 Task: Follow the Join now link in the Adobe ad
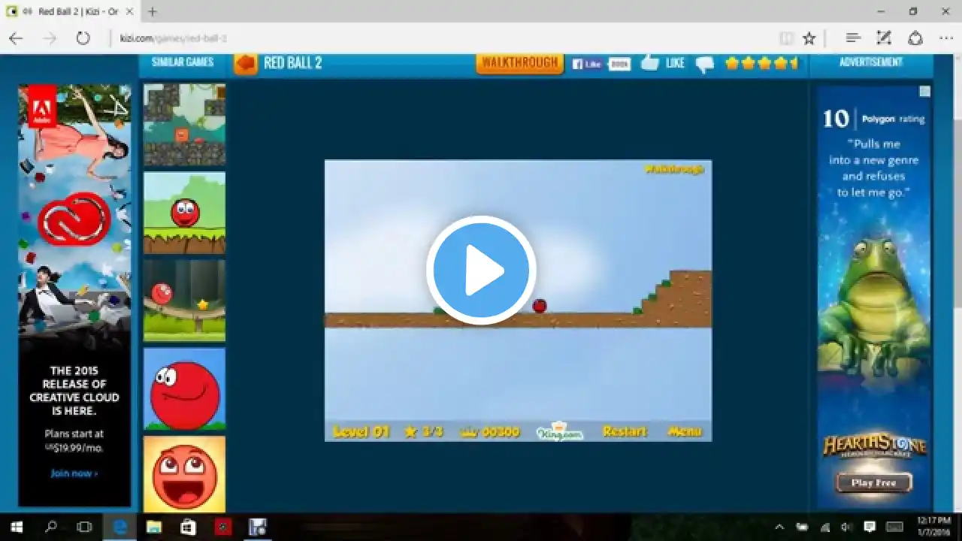[74, 473]
